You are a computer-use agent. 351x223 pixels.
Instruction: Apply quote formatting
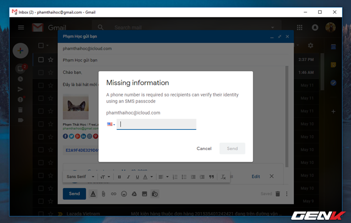211,177
